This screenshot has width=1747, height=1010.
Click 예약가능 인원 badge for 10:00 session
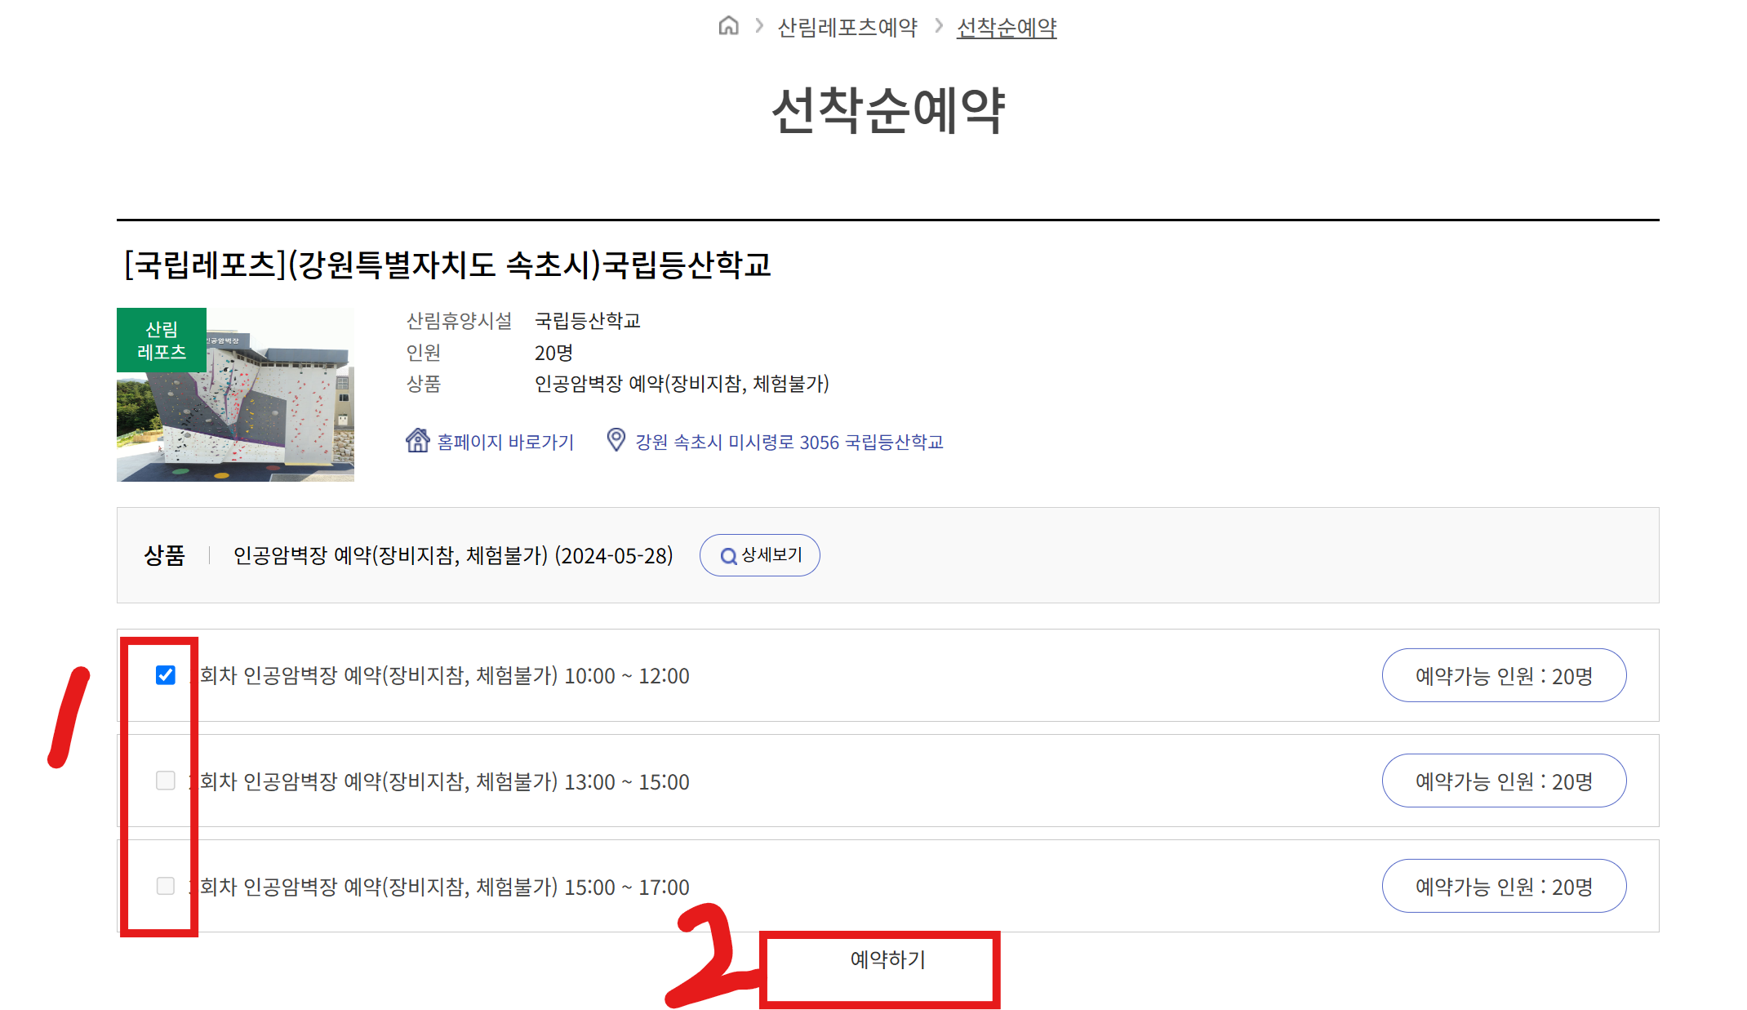pos(1504,676)
